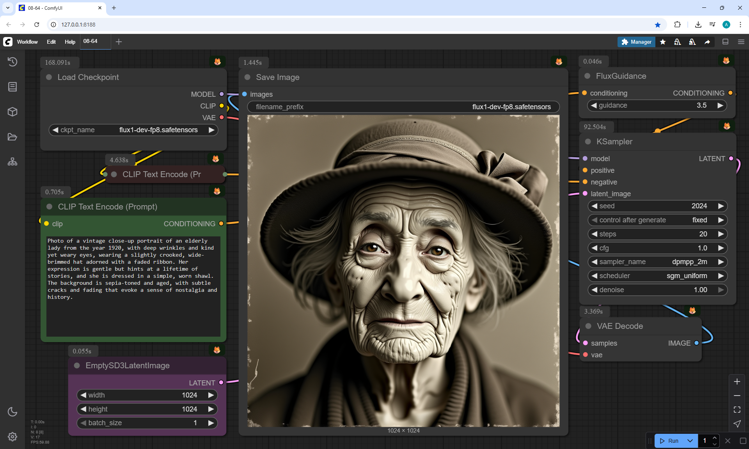
Task: Collapse the VAE Decode node dot
Action: 588,326
